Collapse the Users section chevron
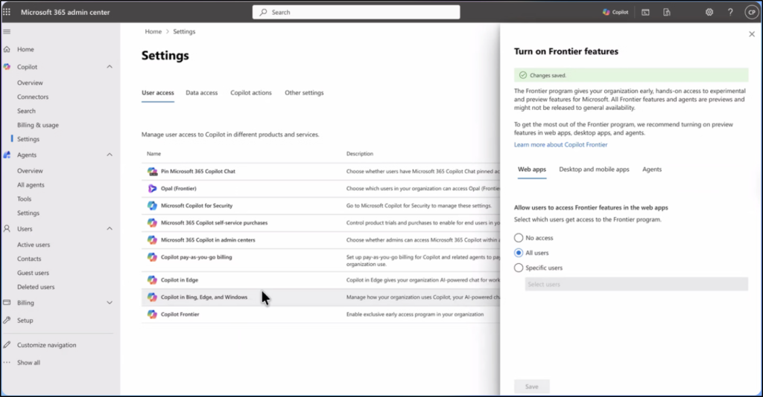This screenshot has height=397, width=763. [110, 228]
